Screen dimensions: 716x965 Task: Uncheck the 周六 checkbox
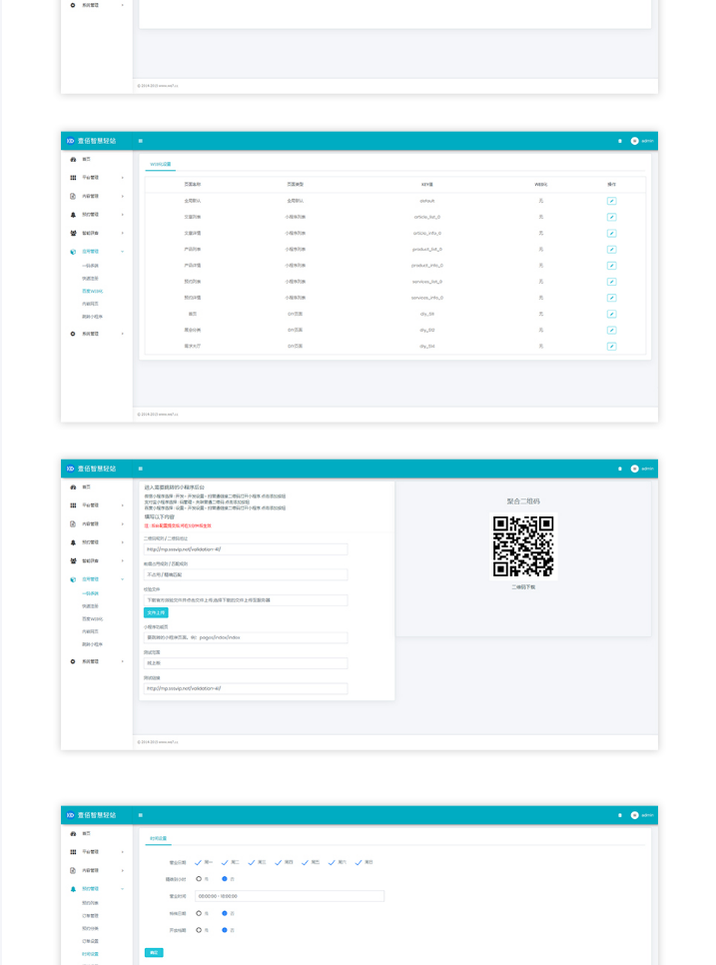pyautogui.click(x=332, y=862)
